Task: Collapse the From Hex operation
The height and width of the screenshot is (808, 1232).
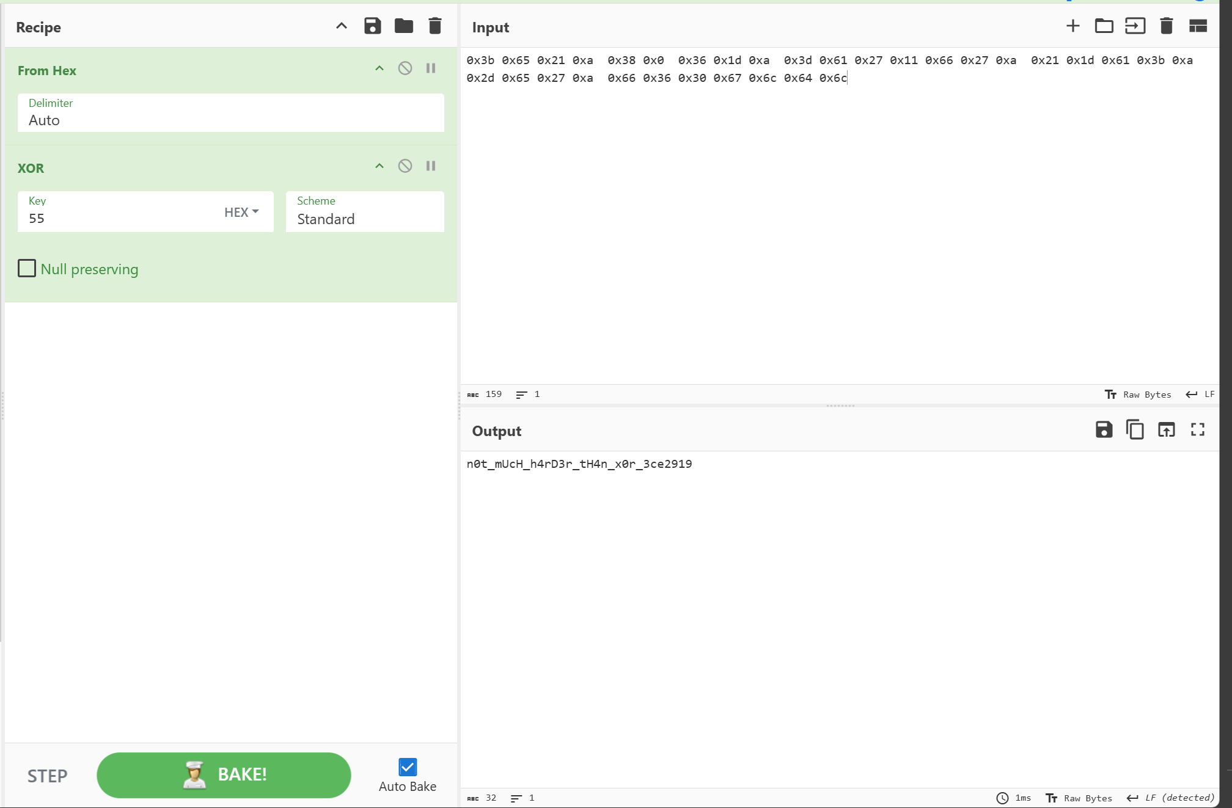Action: (x=380, y=68)
